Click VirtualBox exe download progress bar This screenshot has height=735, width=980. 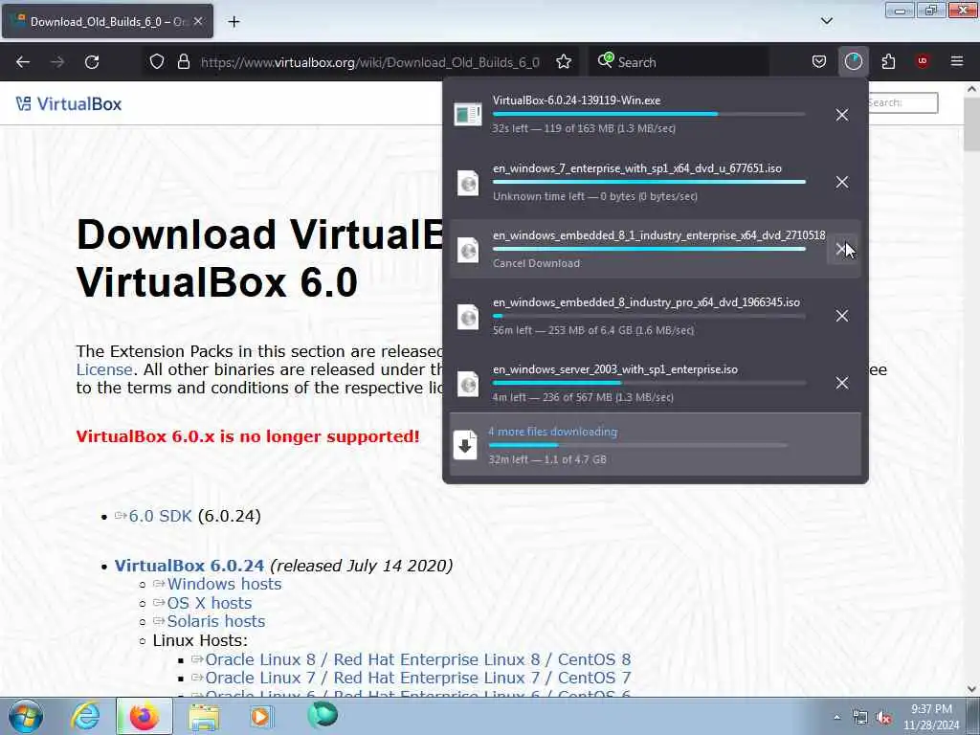point(649,115)
